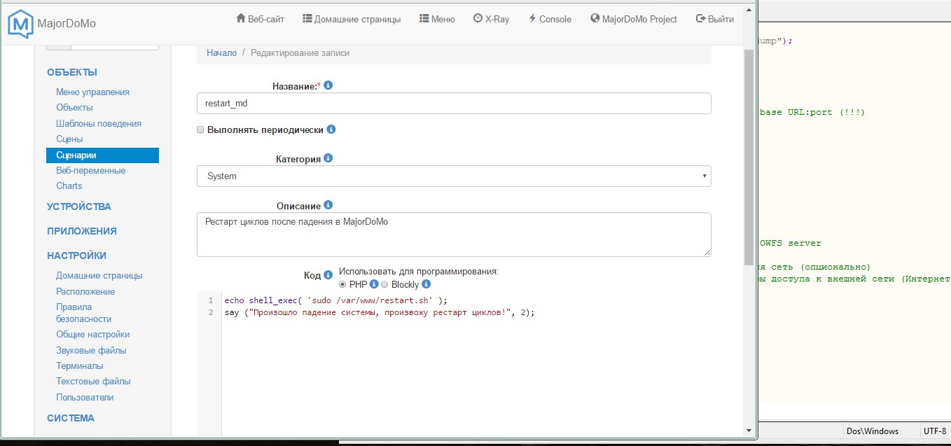
Task: Expand the УСТРОЙСТВА sidebar section
Action: [x=78, y=207]
